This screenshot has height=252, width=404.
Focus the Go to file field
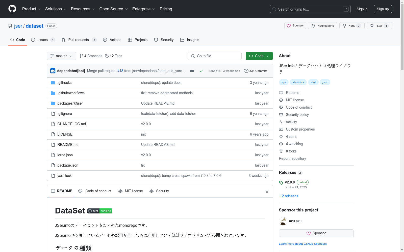point(215,56)
